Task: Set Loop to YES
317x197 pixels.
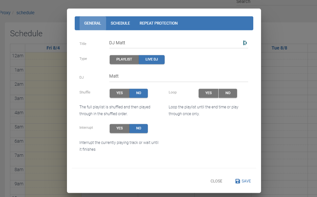Action: [208, 93]
